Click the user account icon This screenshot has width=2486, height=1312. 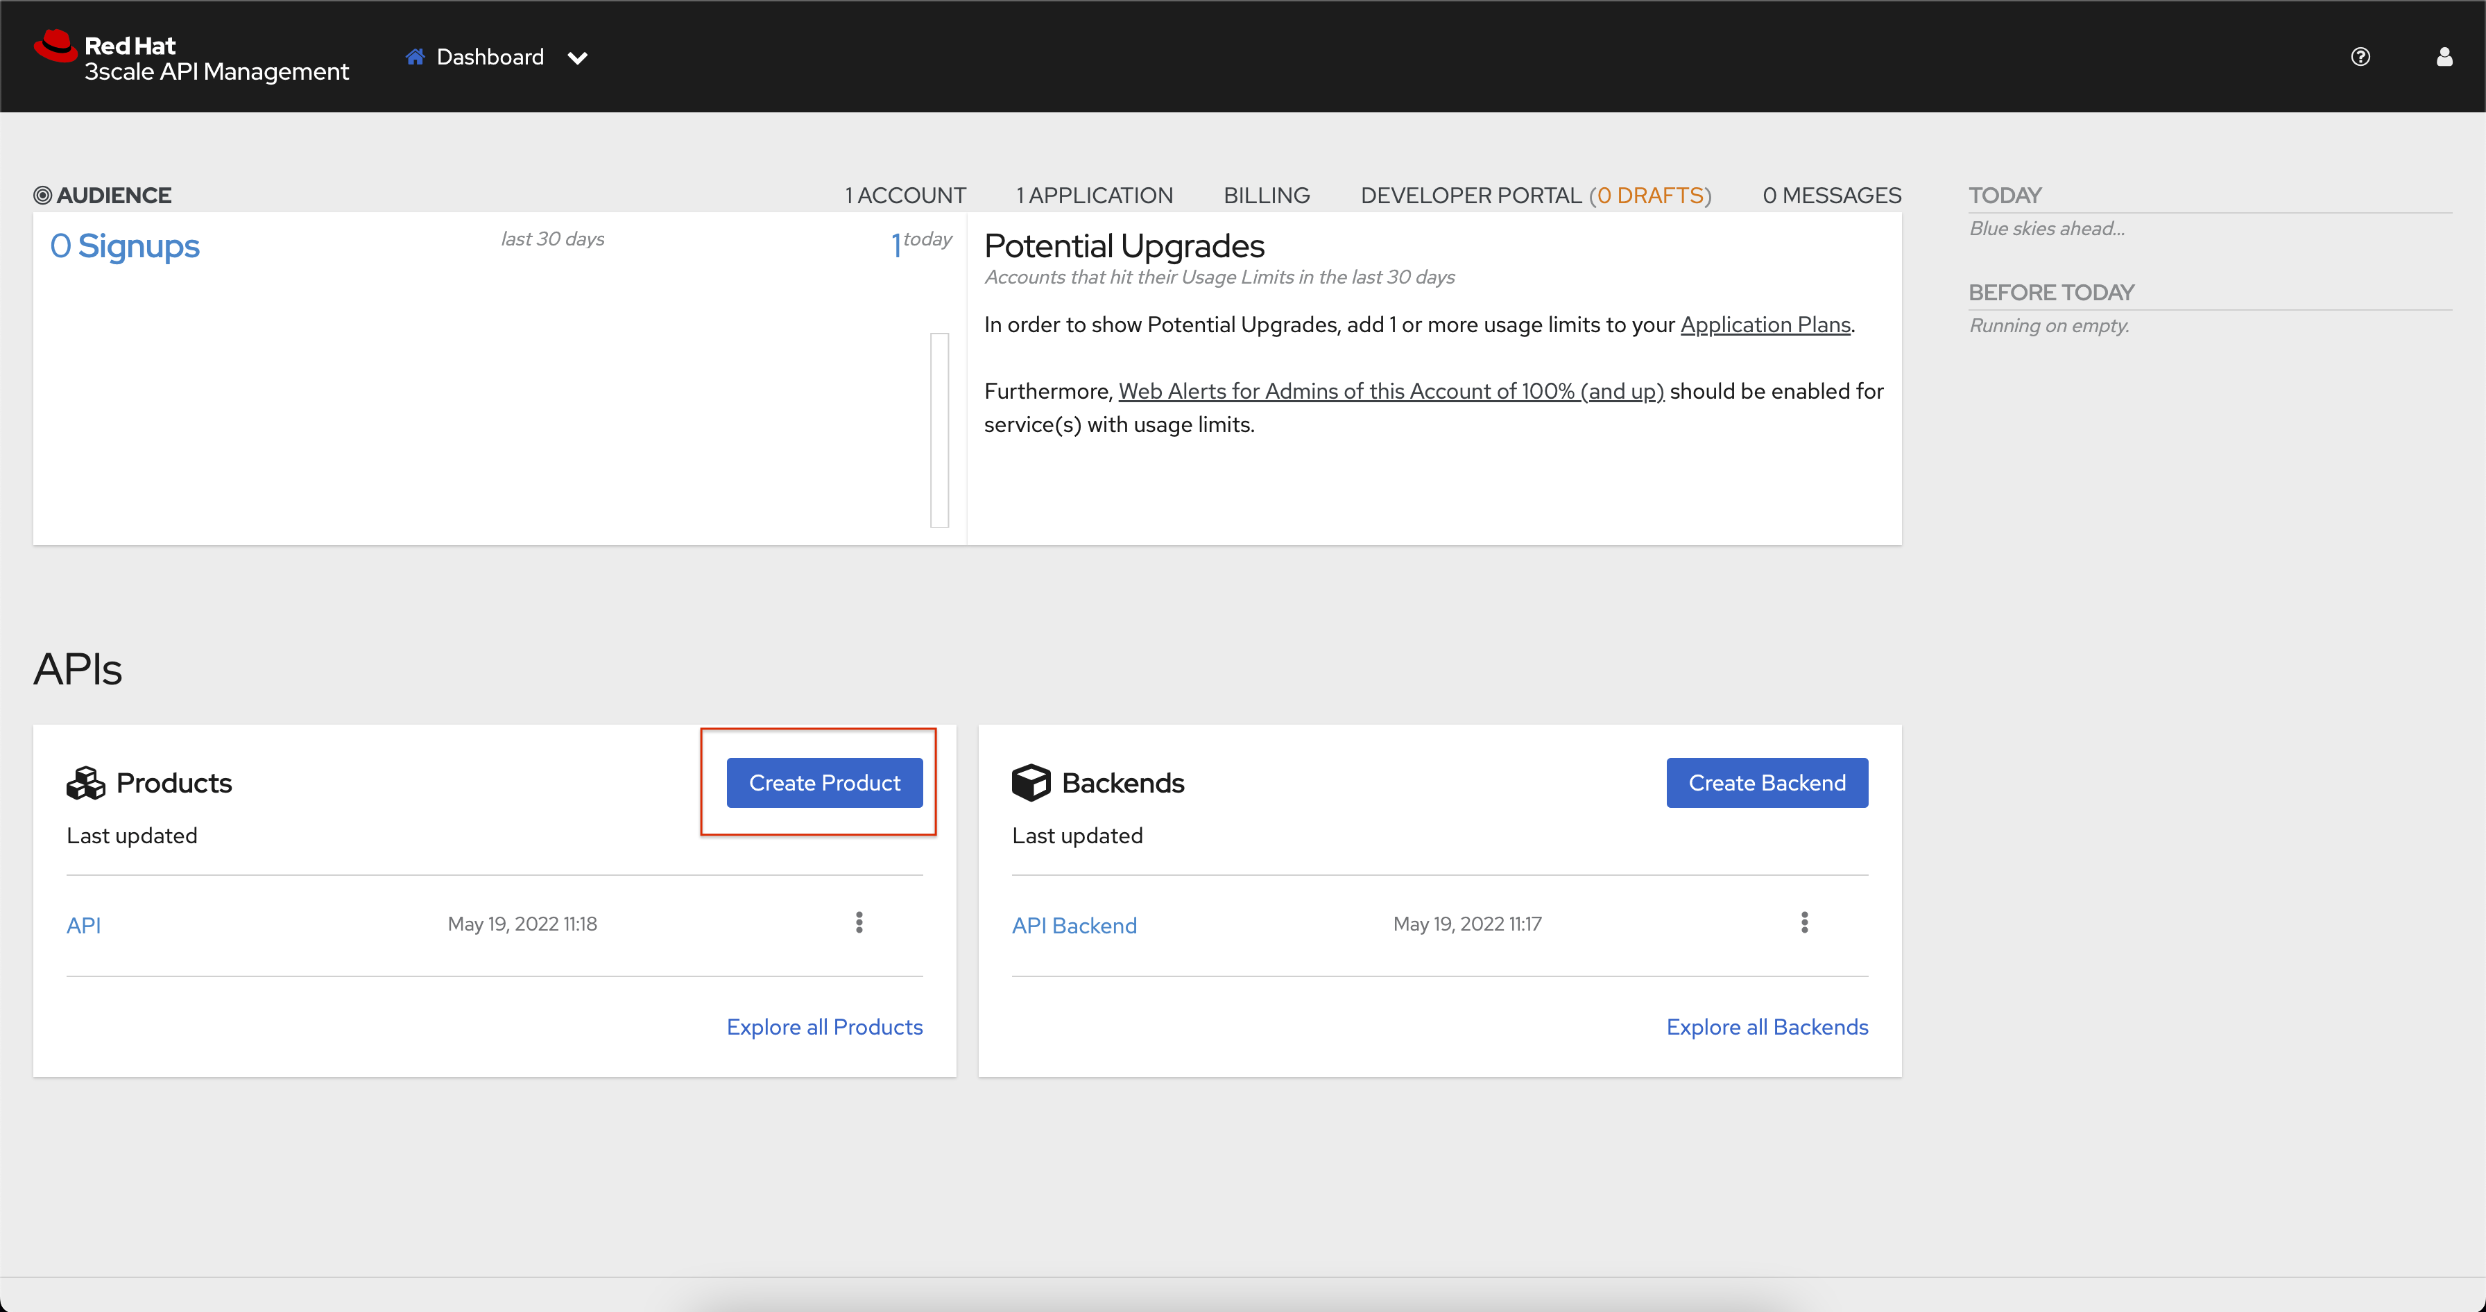pos(2444,56)
